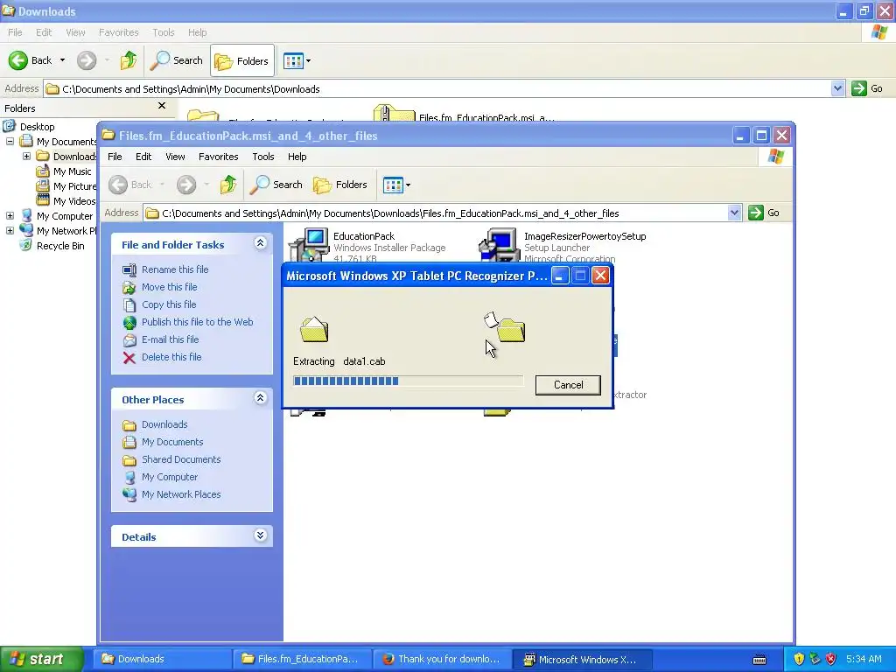Viewport: 896px width, 672px height.
Task: Switch to Microsoft Windows X taskbar button
Action: (582, 660)
